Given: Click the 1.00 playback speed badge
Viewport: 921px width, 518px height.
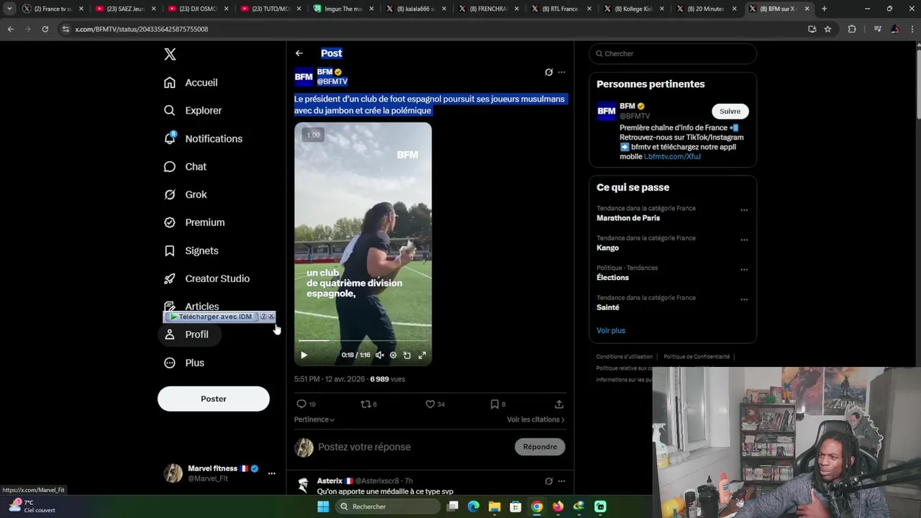Looking at the screenshot, I should pos(313,135).
